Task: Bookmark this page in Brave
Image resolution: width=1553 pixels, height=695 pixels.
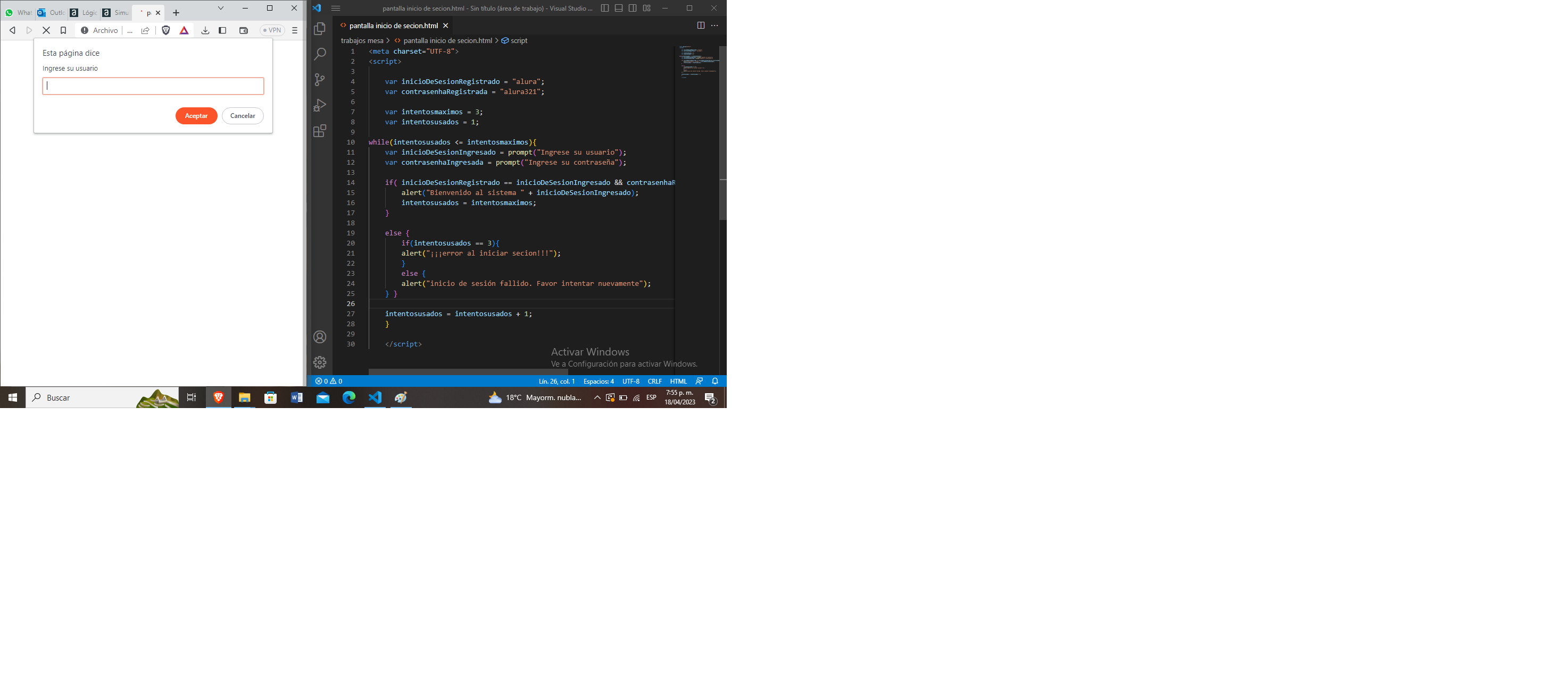Action: [x=63, y=30]
